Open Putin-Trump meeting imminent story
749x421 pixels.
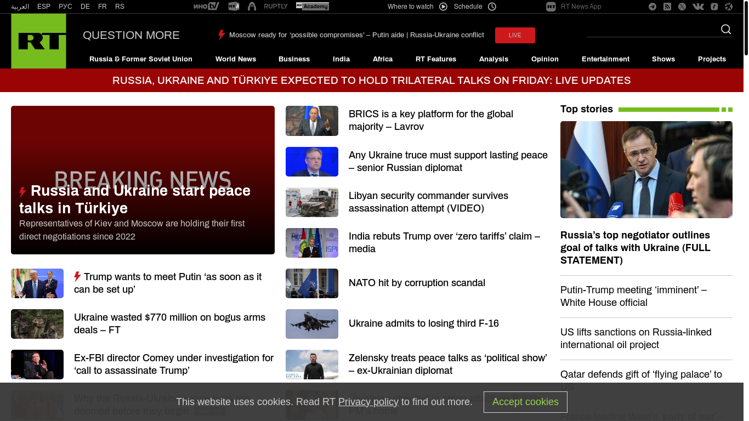coord(633,296)
